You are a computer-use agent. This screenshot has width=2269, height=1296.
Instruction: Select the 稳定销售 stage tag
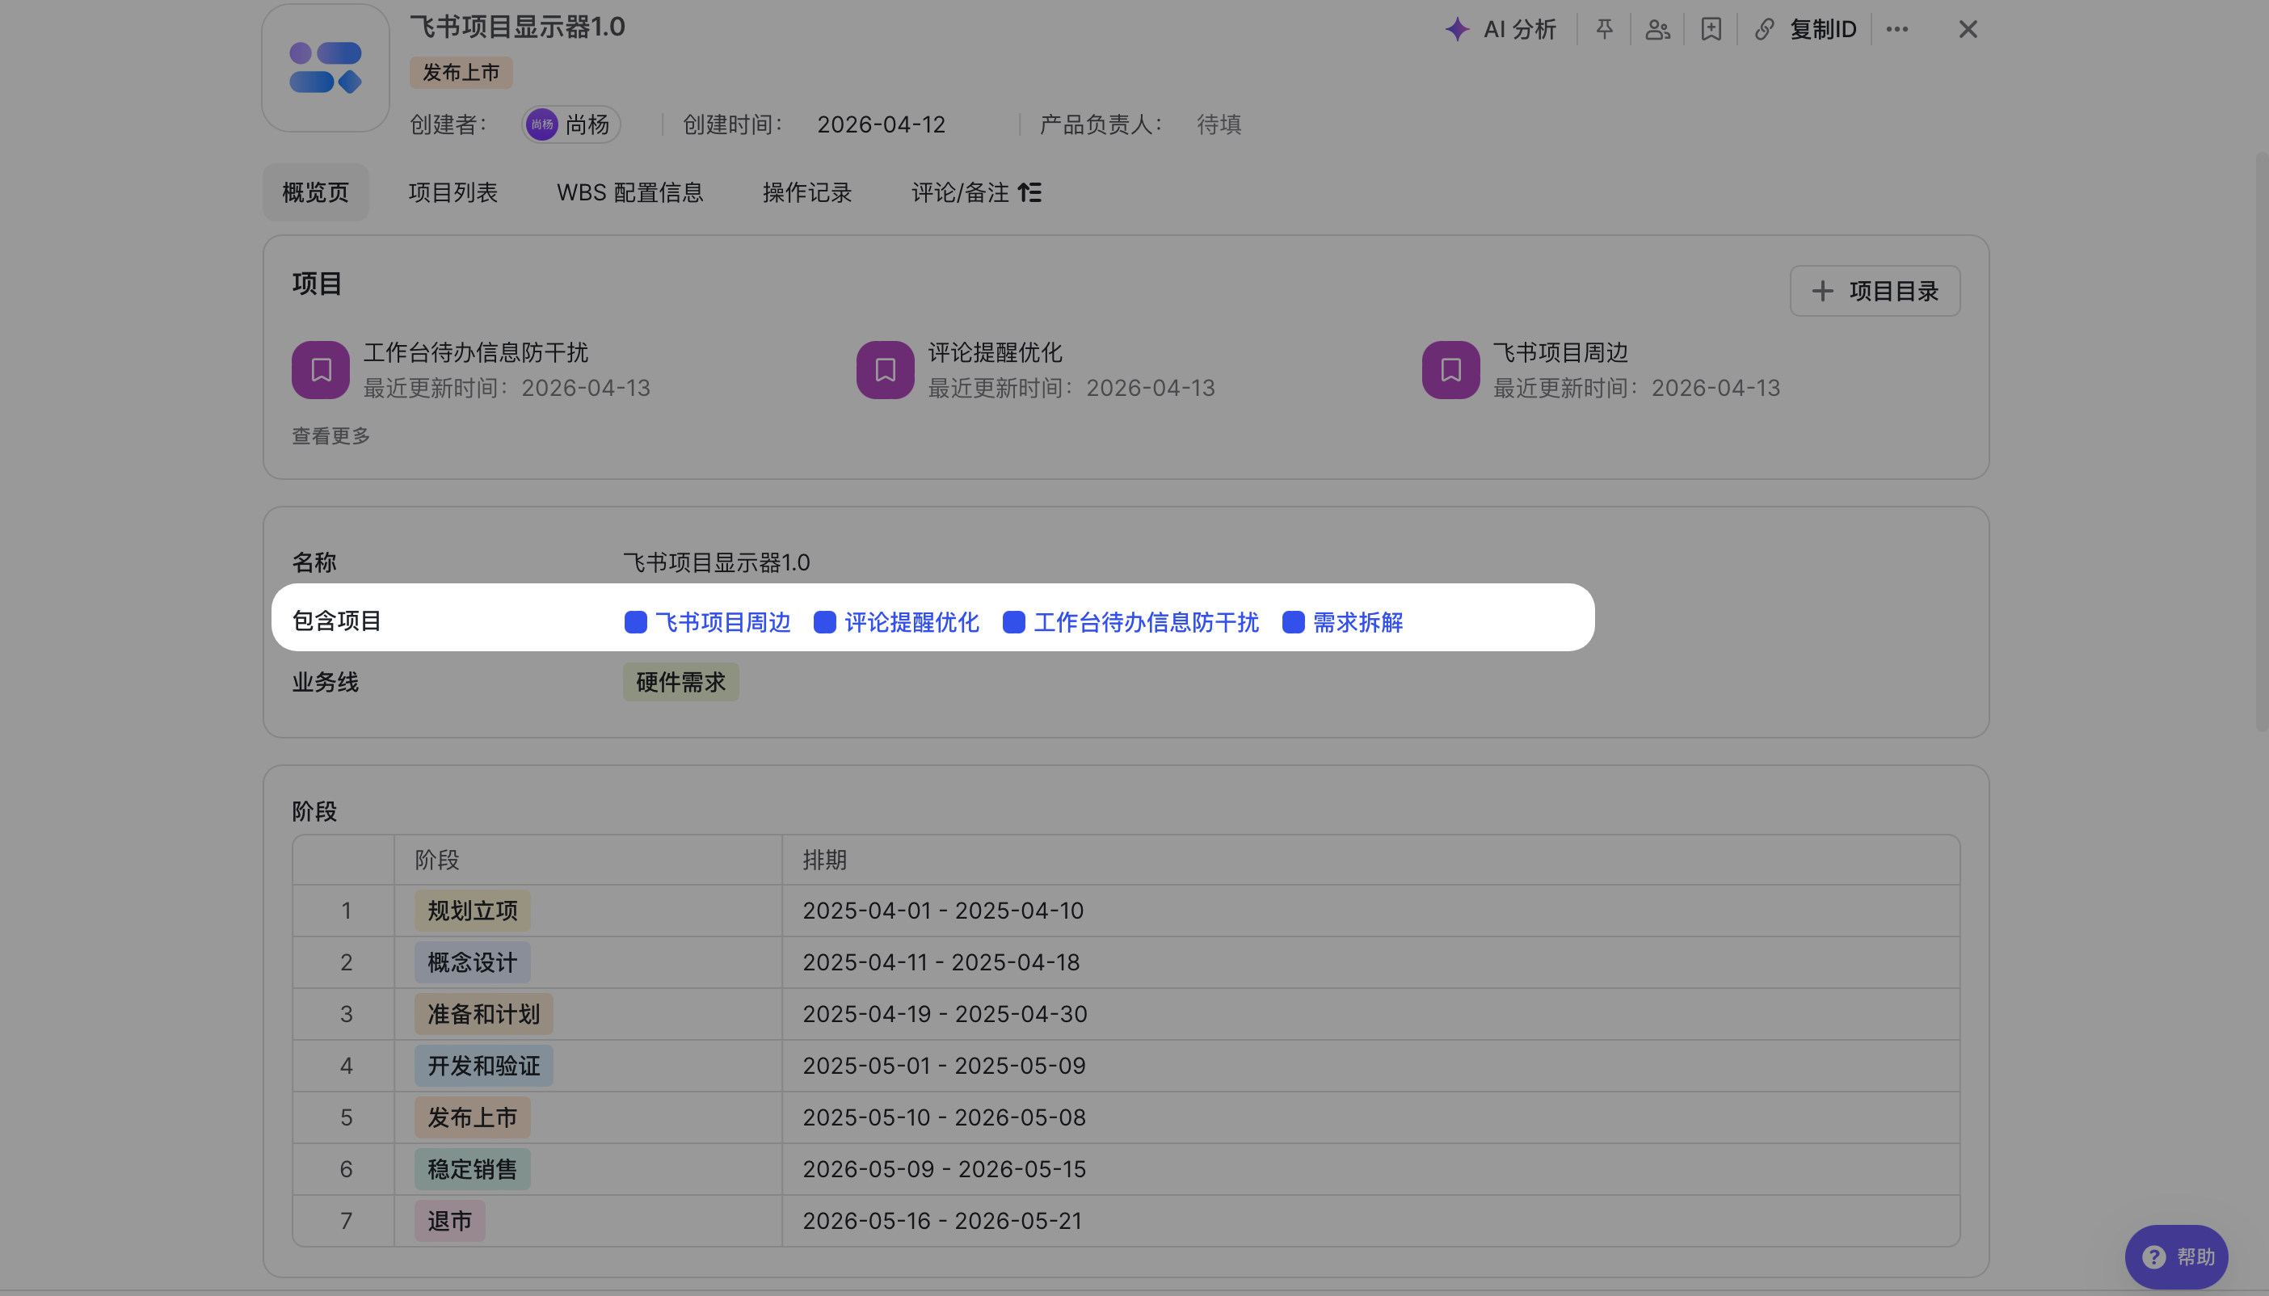tap(473, 1168)
